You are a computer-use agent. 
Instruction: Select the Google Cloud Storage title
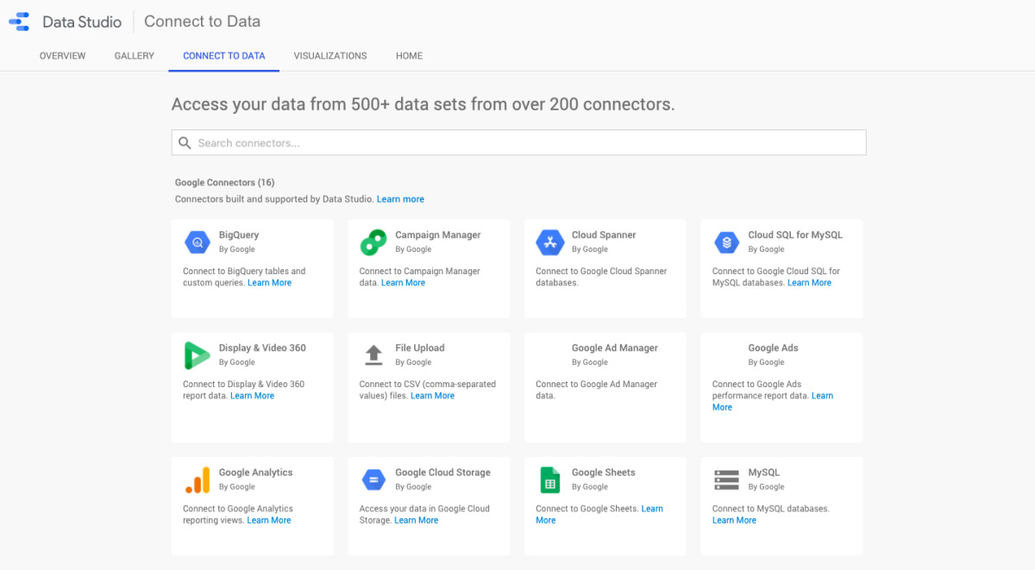(x=442, y=472)
